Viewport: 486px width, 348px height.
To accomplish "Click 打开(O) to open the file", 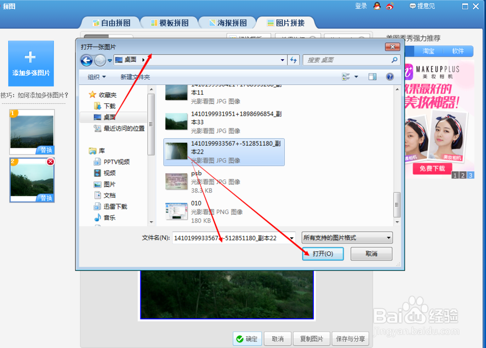I will pos(323,253).
